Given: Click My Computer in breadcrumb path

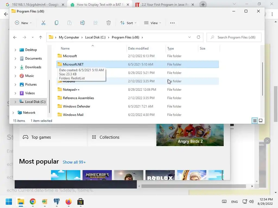Looking at the screenshot, I should tap(69, 37).
